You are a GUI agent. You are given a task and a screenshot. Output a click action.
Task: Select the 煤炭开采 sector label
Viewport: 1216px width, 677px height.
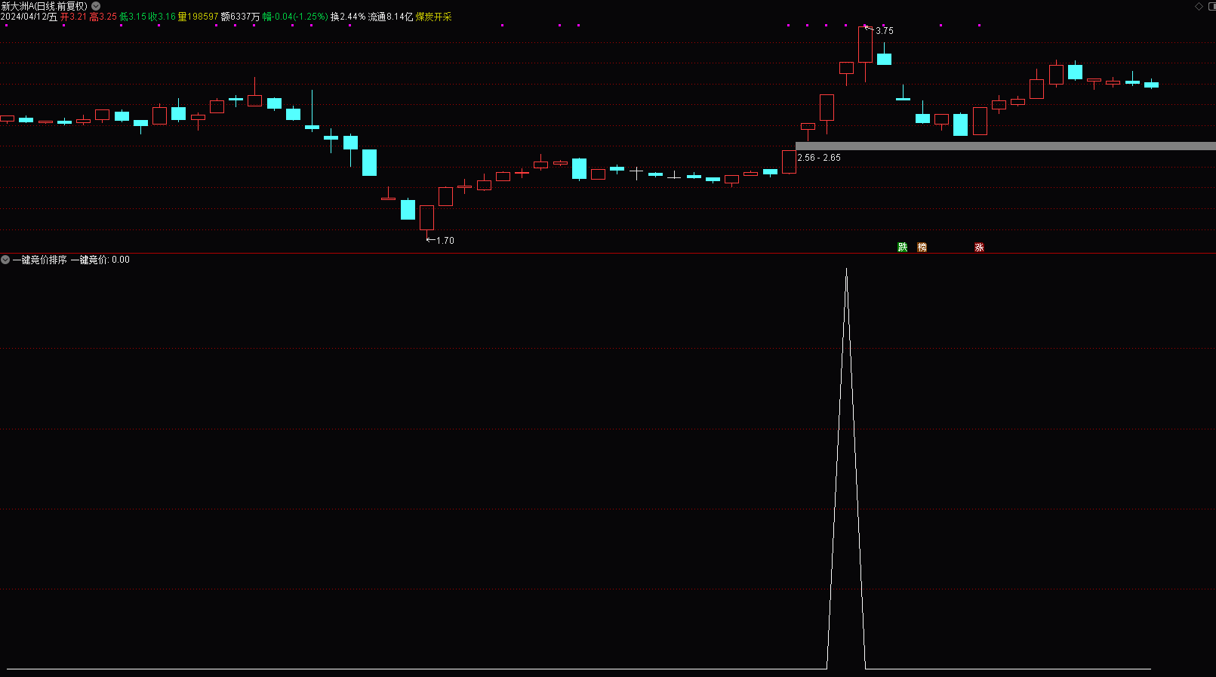coord(433,17)
